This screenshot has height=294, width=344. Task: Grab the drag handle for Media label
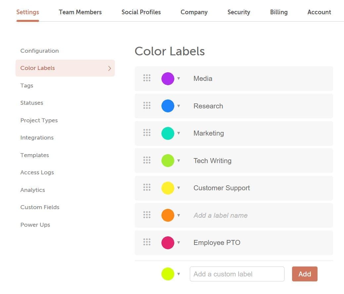[x=147, y=78]
